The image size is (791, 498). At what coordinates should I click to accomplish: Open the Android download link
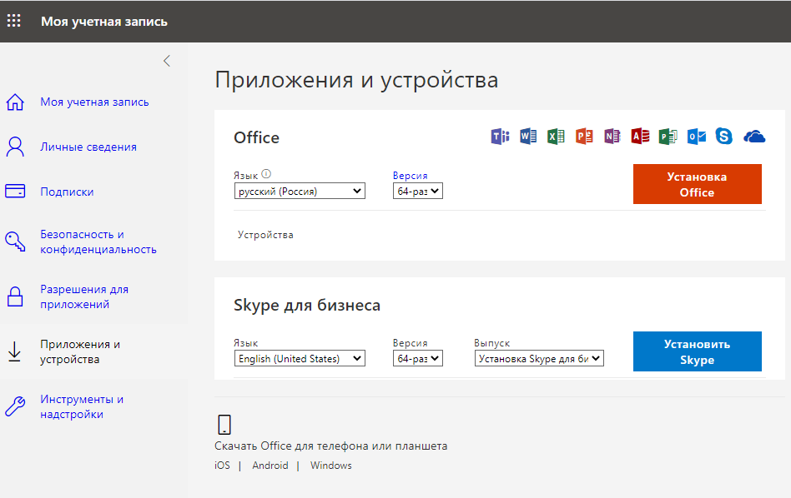pos(270,466)
